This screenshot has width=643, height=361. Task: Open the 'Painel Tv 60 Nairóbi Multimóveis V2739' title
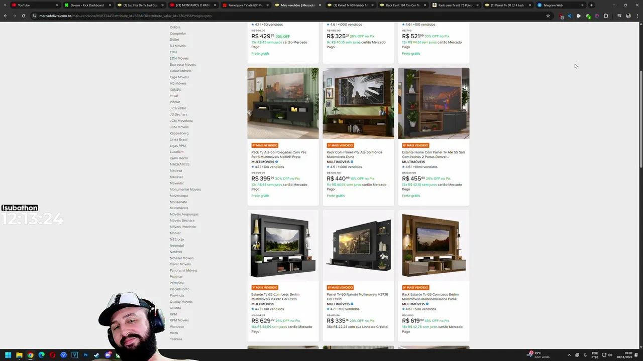pyautogui.click(x=357, y=297)
